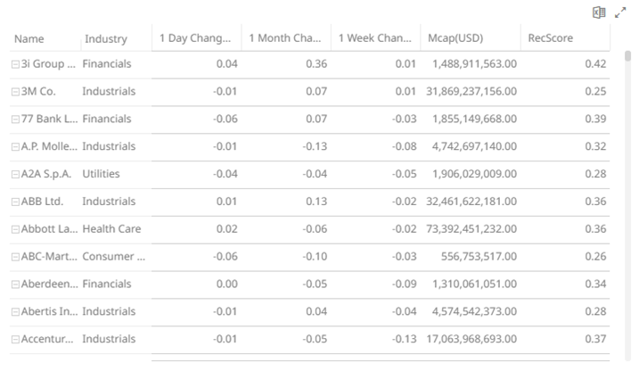Screen dimensions: 639x371
Task: Toggle the Accenture row expander
Action: pyautogui.click(x=15, y=339)
